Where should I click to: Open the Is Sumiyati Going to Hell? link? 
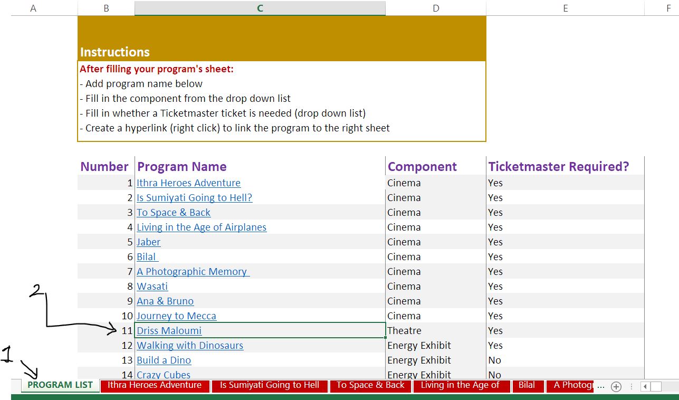[x=194, y=198]
